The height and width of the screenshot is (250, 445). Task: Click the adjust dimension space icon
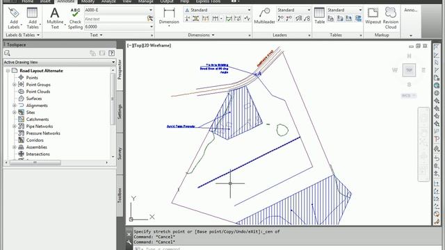pyautogui.click(x=196, y=19)
